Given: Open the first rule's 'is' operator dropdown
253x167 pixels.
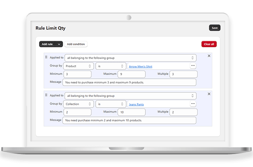Looking at the screenshot, I should [111, 66].
